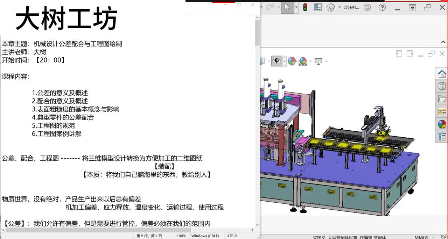Image resolution: width=448 pixels, height=239 pixels.
Task: Click the line 2.配合的意义及概述
Action: click(x=60, y=101)
